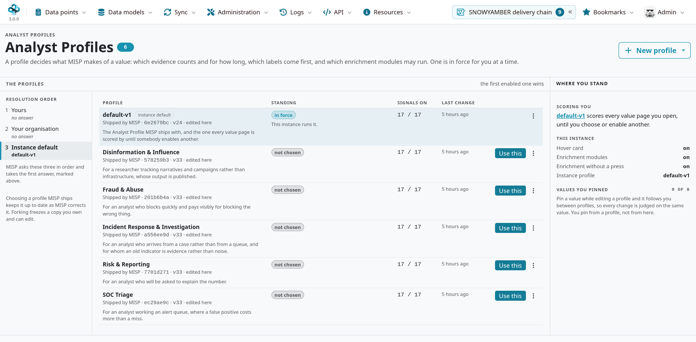Click the Hover card 'on' value

(686, 148)
